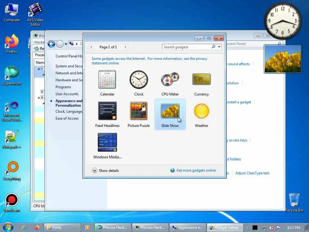
Task: Launch Firefox from taskbar
Action: point(37,227)
